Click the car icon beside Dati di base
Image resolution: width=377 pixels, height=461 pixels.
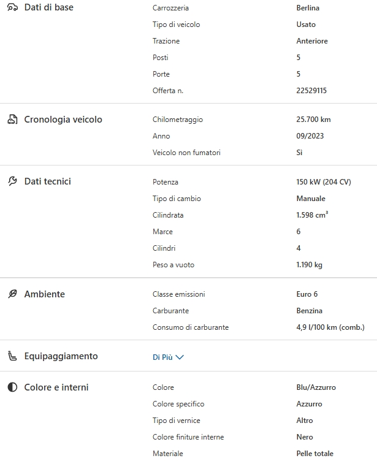[12, 7]
